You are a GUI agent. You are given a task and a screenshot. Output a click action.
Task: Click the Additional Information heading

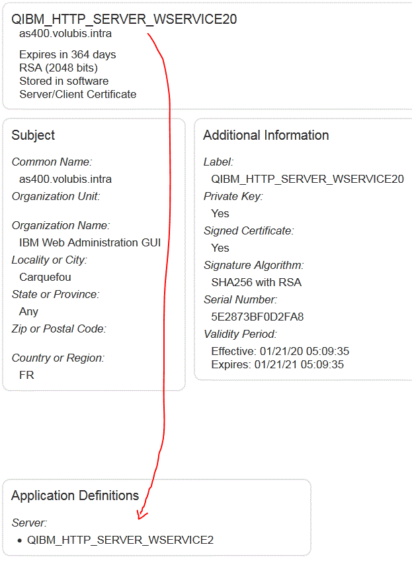(x=266, y=135)
